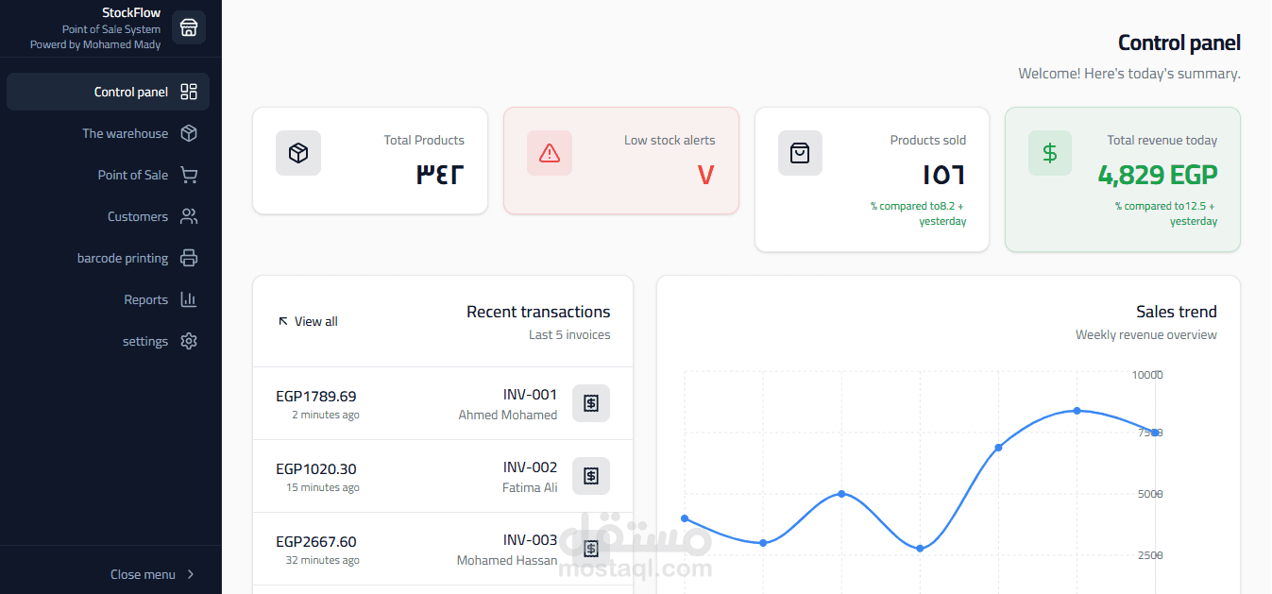Open the Point of Sale cart icon
Viewport: 1272px width, 594px height.
[x=188, y=175]
